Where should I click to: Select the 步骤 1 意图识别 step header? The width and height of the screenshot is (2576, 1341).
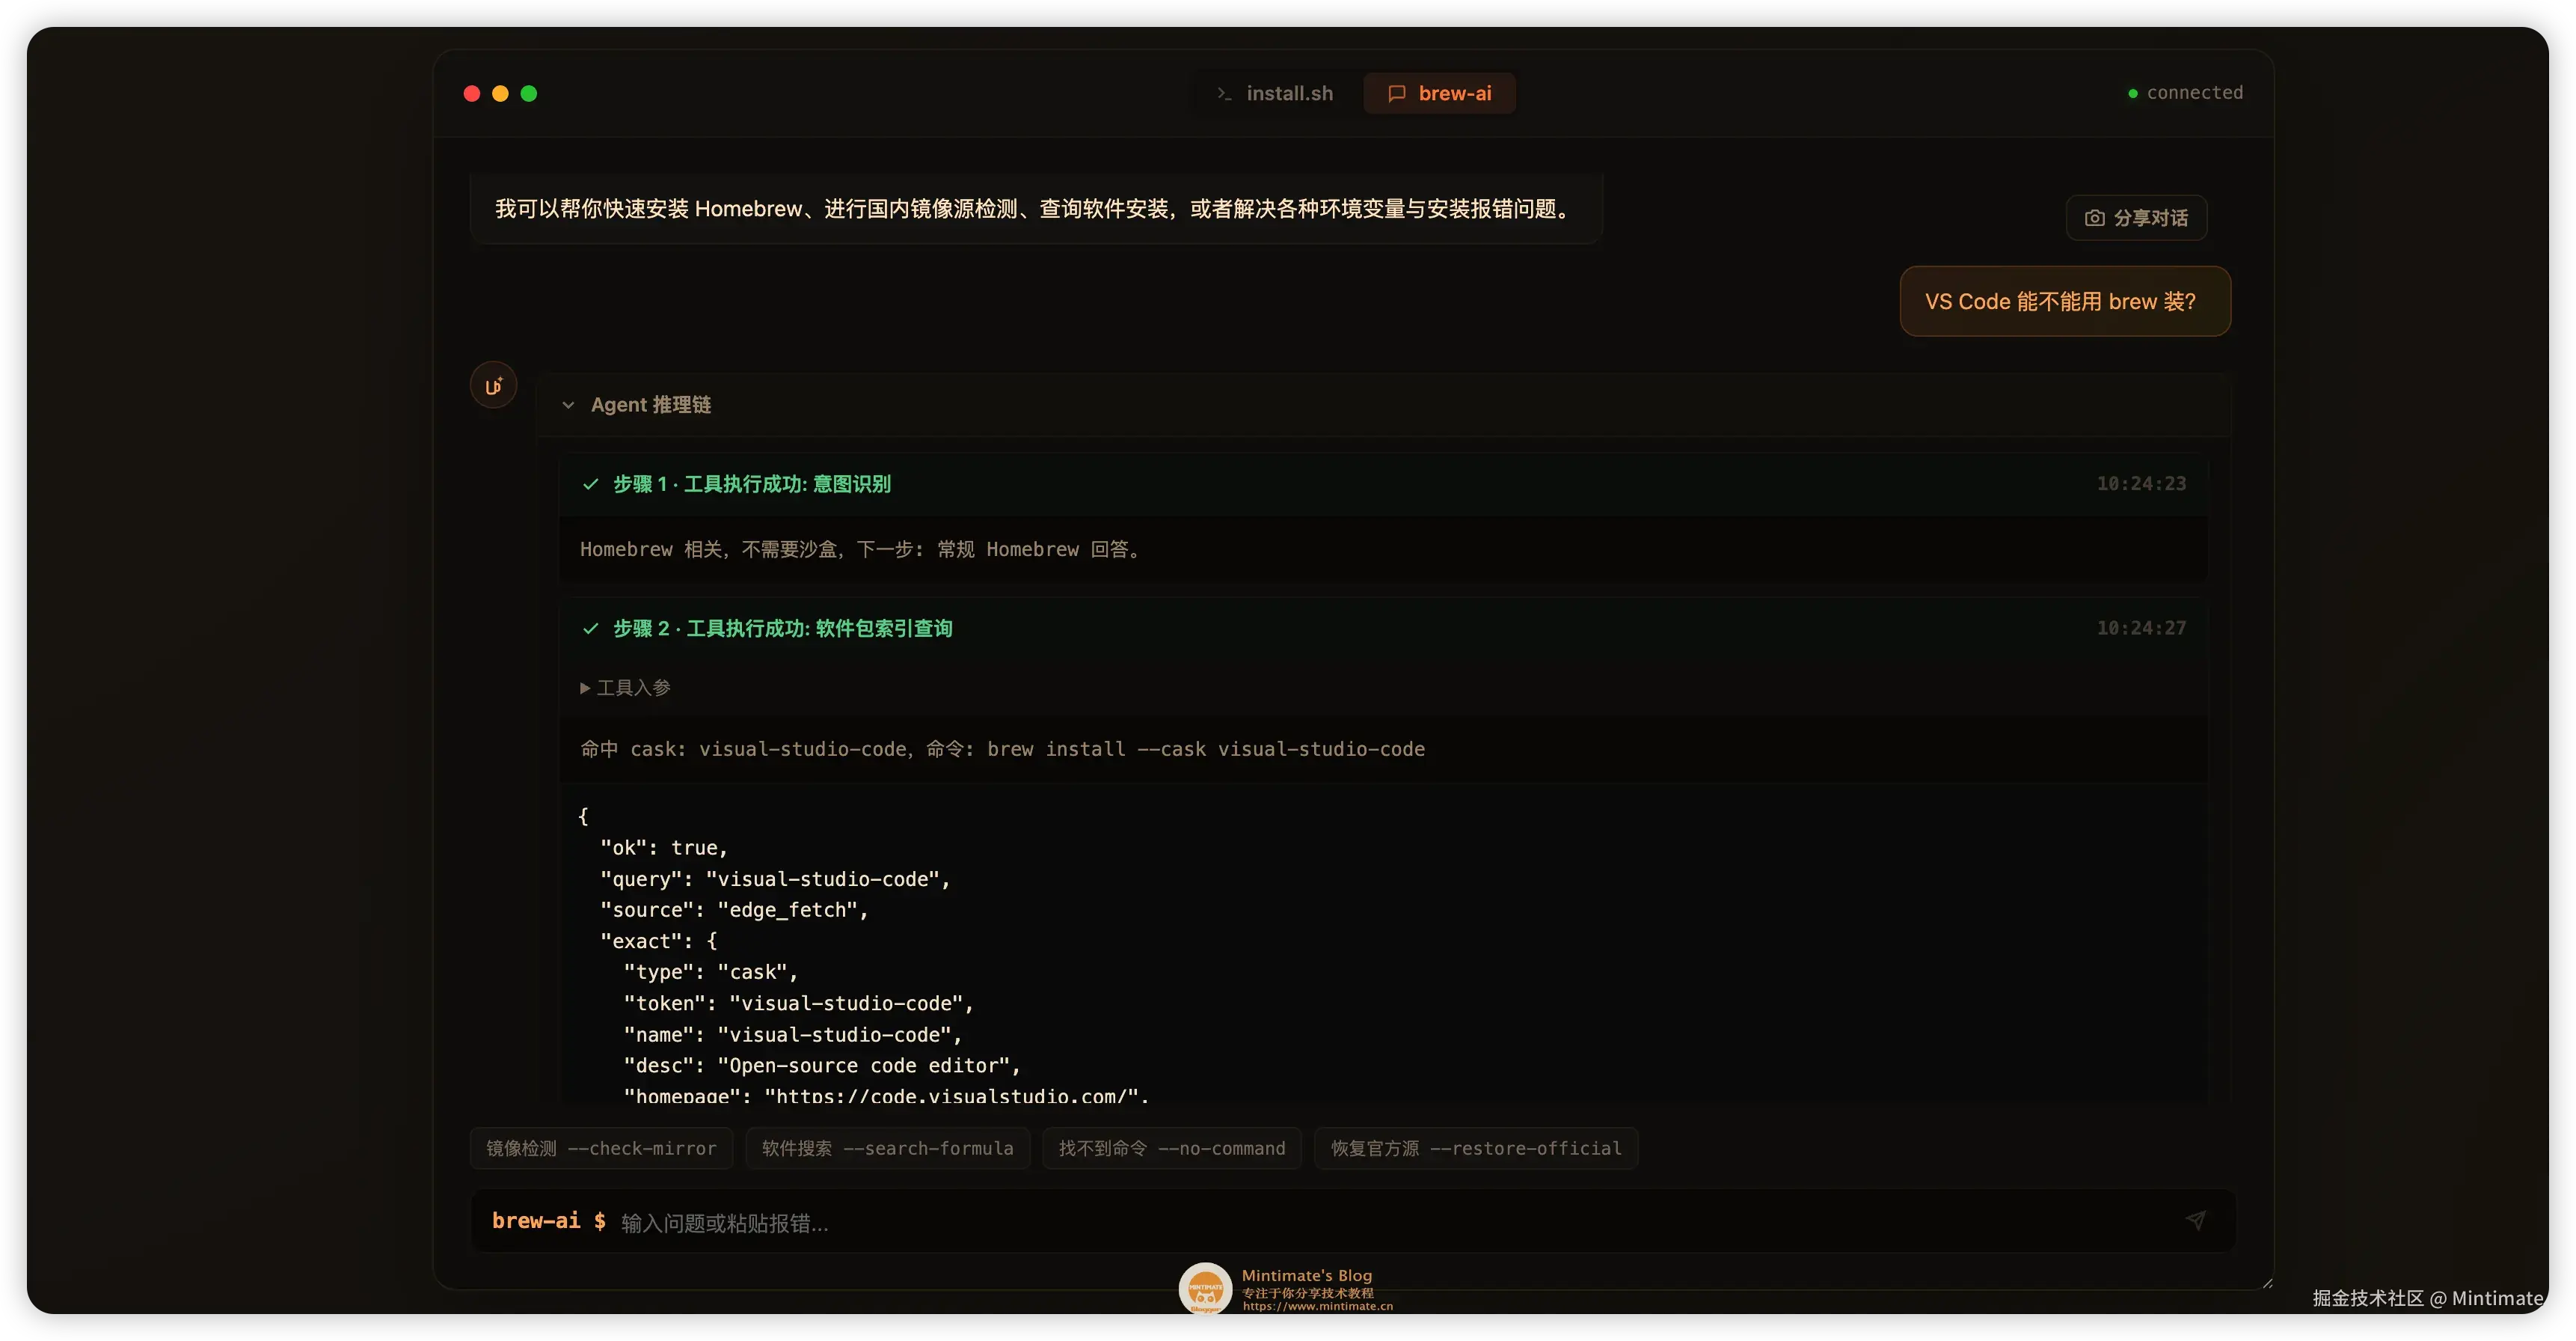click(x=1383, y=484)
